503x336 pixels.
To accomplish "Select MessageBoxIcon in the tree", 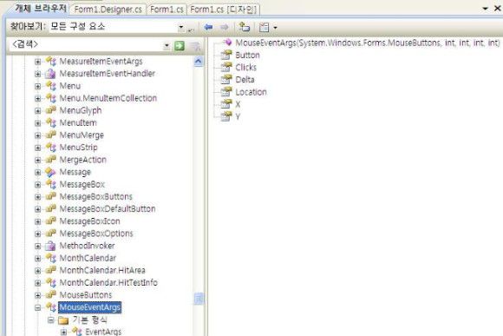I will [89, 221].
